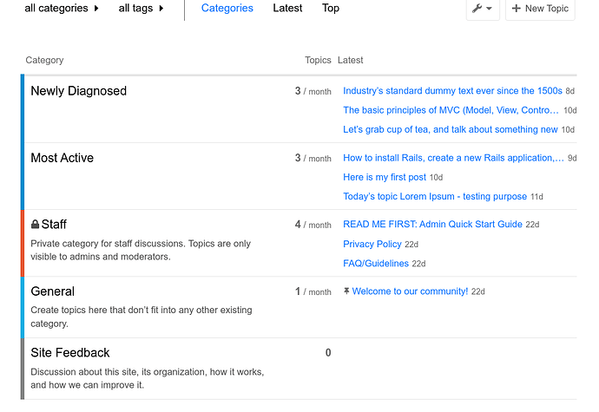Click the 8d timestamp on Industry's topic
The image size is (599, 412).
570,91
